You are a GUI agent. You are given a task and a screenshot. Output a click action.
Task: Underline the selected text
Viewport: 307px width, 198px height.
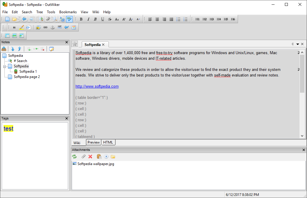(103, 19)
